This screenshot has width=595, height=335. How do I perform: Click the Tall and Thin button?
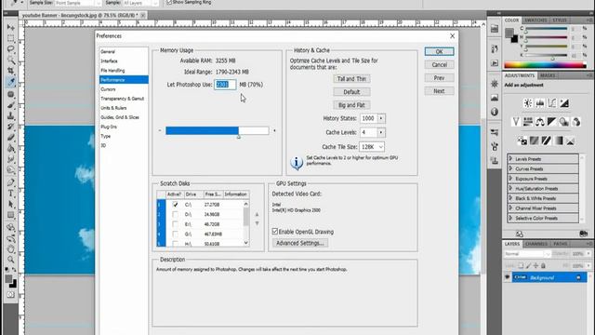351,78
